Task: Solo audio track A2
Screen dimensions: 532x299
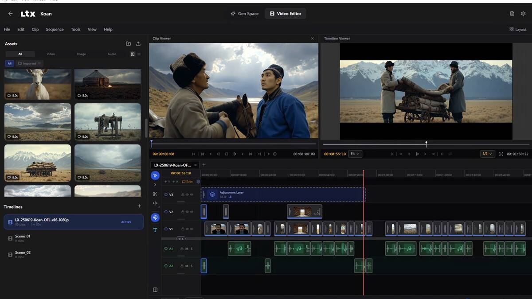Action: click(x=192, y=266)
